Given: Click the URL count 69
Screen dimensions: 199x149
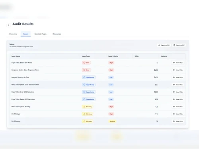Looking at the screenshot, I should pos(156,99).
